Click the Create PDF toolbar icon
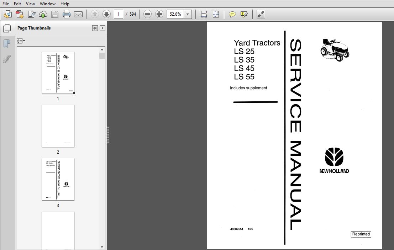 coord(20,14)
